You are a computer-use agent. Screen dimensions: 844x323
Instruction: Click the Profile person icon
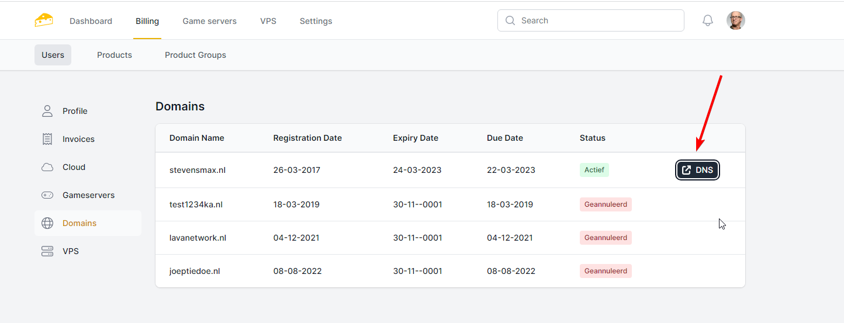pos(47,111)
